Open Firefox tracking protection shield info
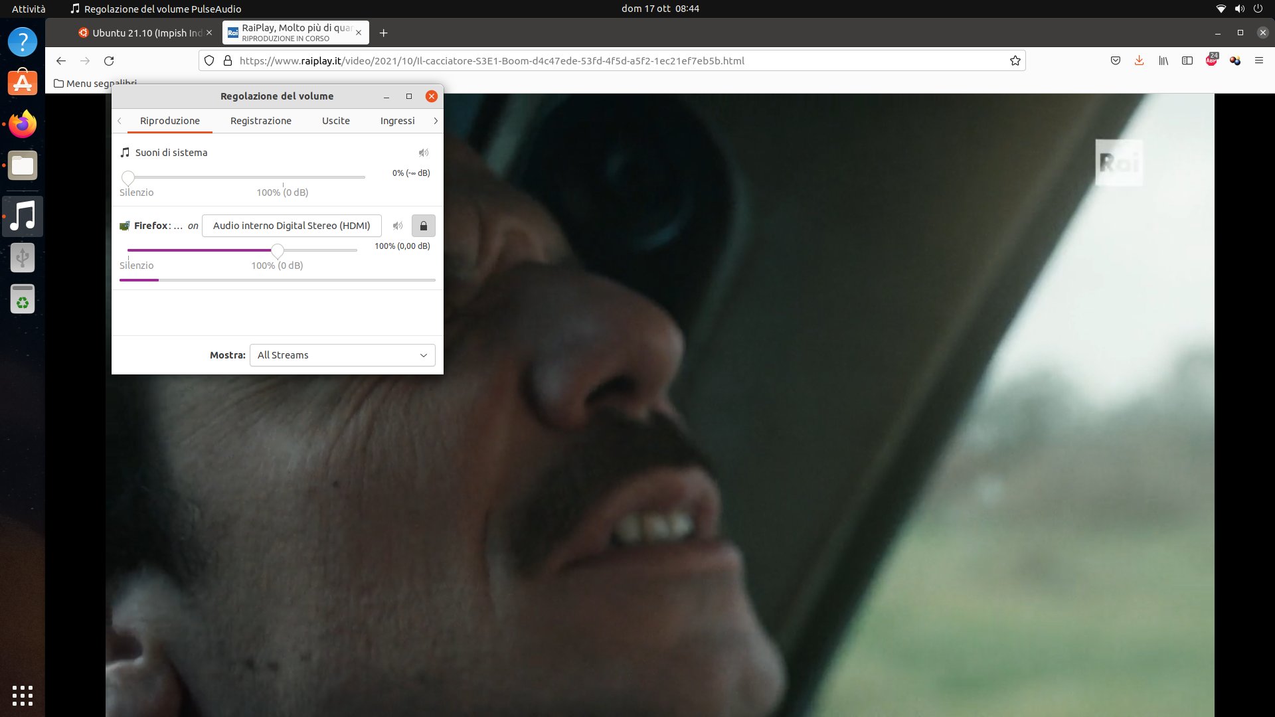 (x=209, y=61)
